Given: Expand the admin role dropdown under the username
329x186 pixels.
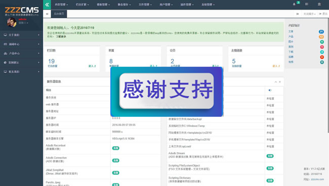Looking at the screenshot, I should click(x=23, y=23).
